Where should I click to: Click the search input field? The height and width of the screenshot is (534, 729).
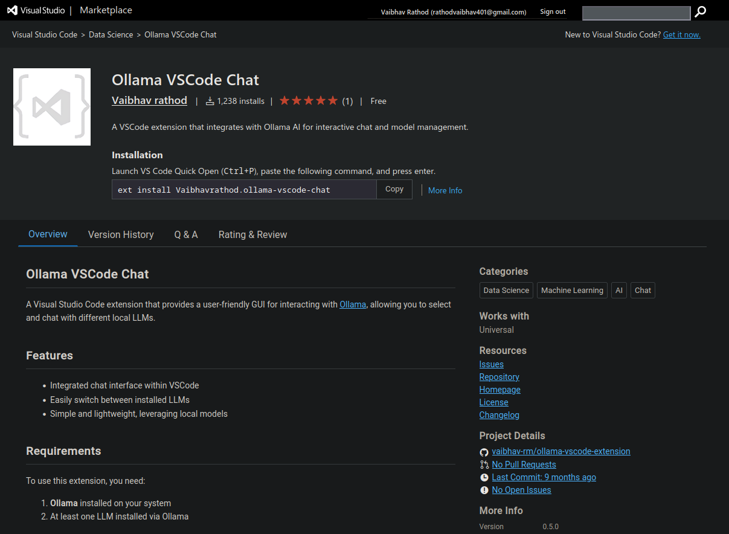(x=636, y=13)
